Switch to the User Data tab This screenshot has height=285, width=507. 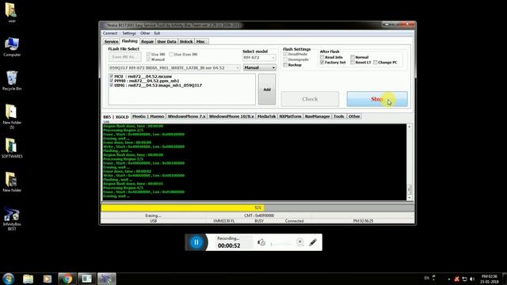pyautogui.click(x=166, y=42)
